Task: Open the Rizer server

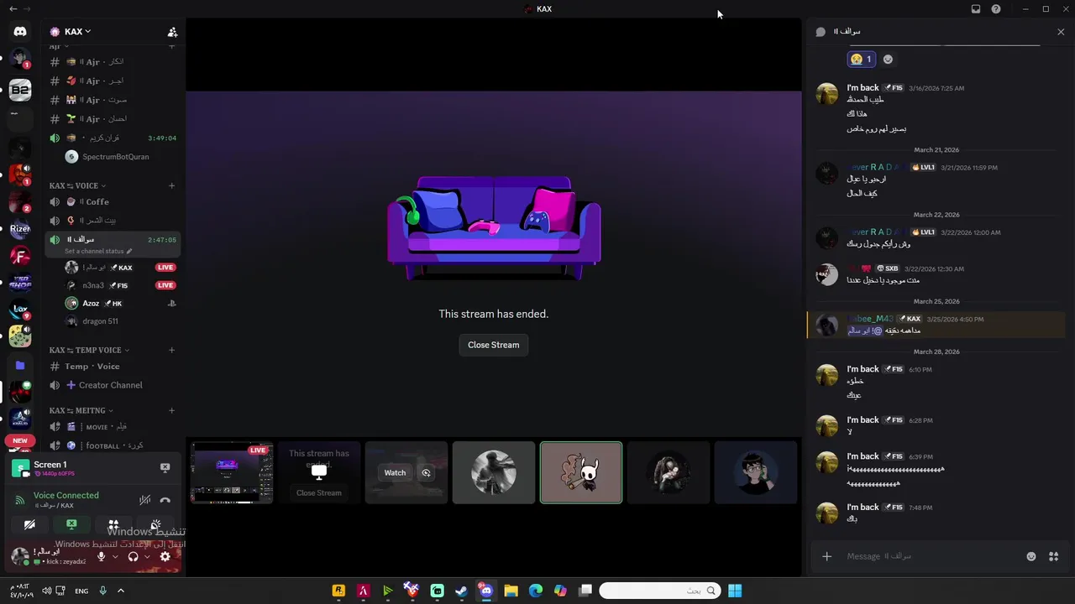Action: [x=20, y=229]
